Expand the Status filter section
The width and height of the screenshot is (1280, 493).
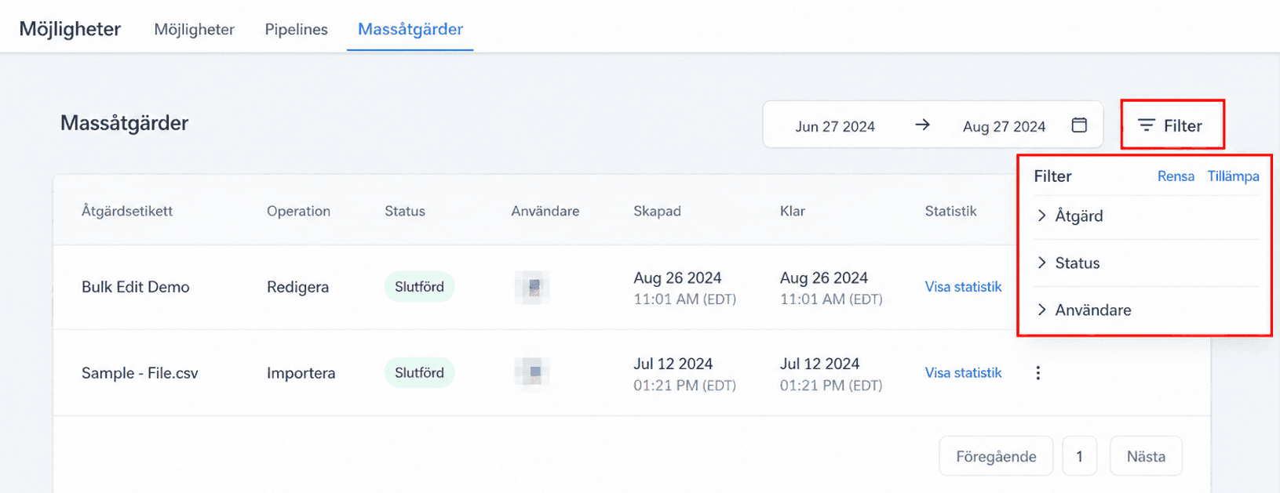coord(1146,263)
